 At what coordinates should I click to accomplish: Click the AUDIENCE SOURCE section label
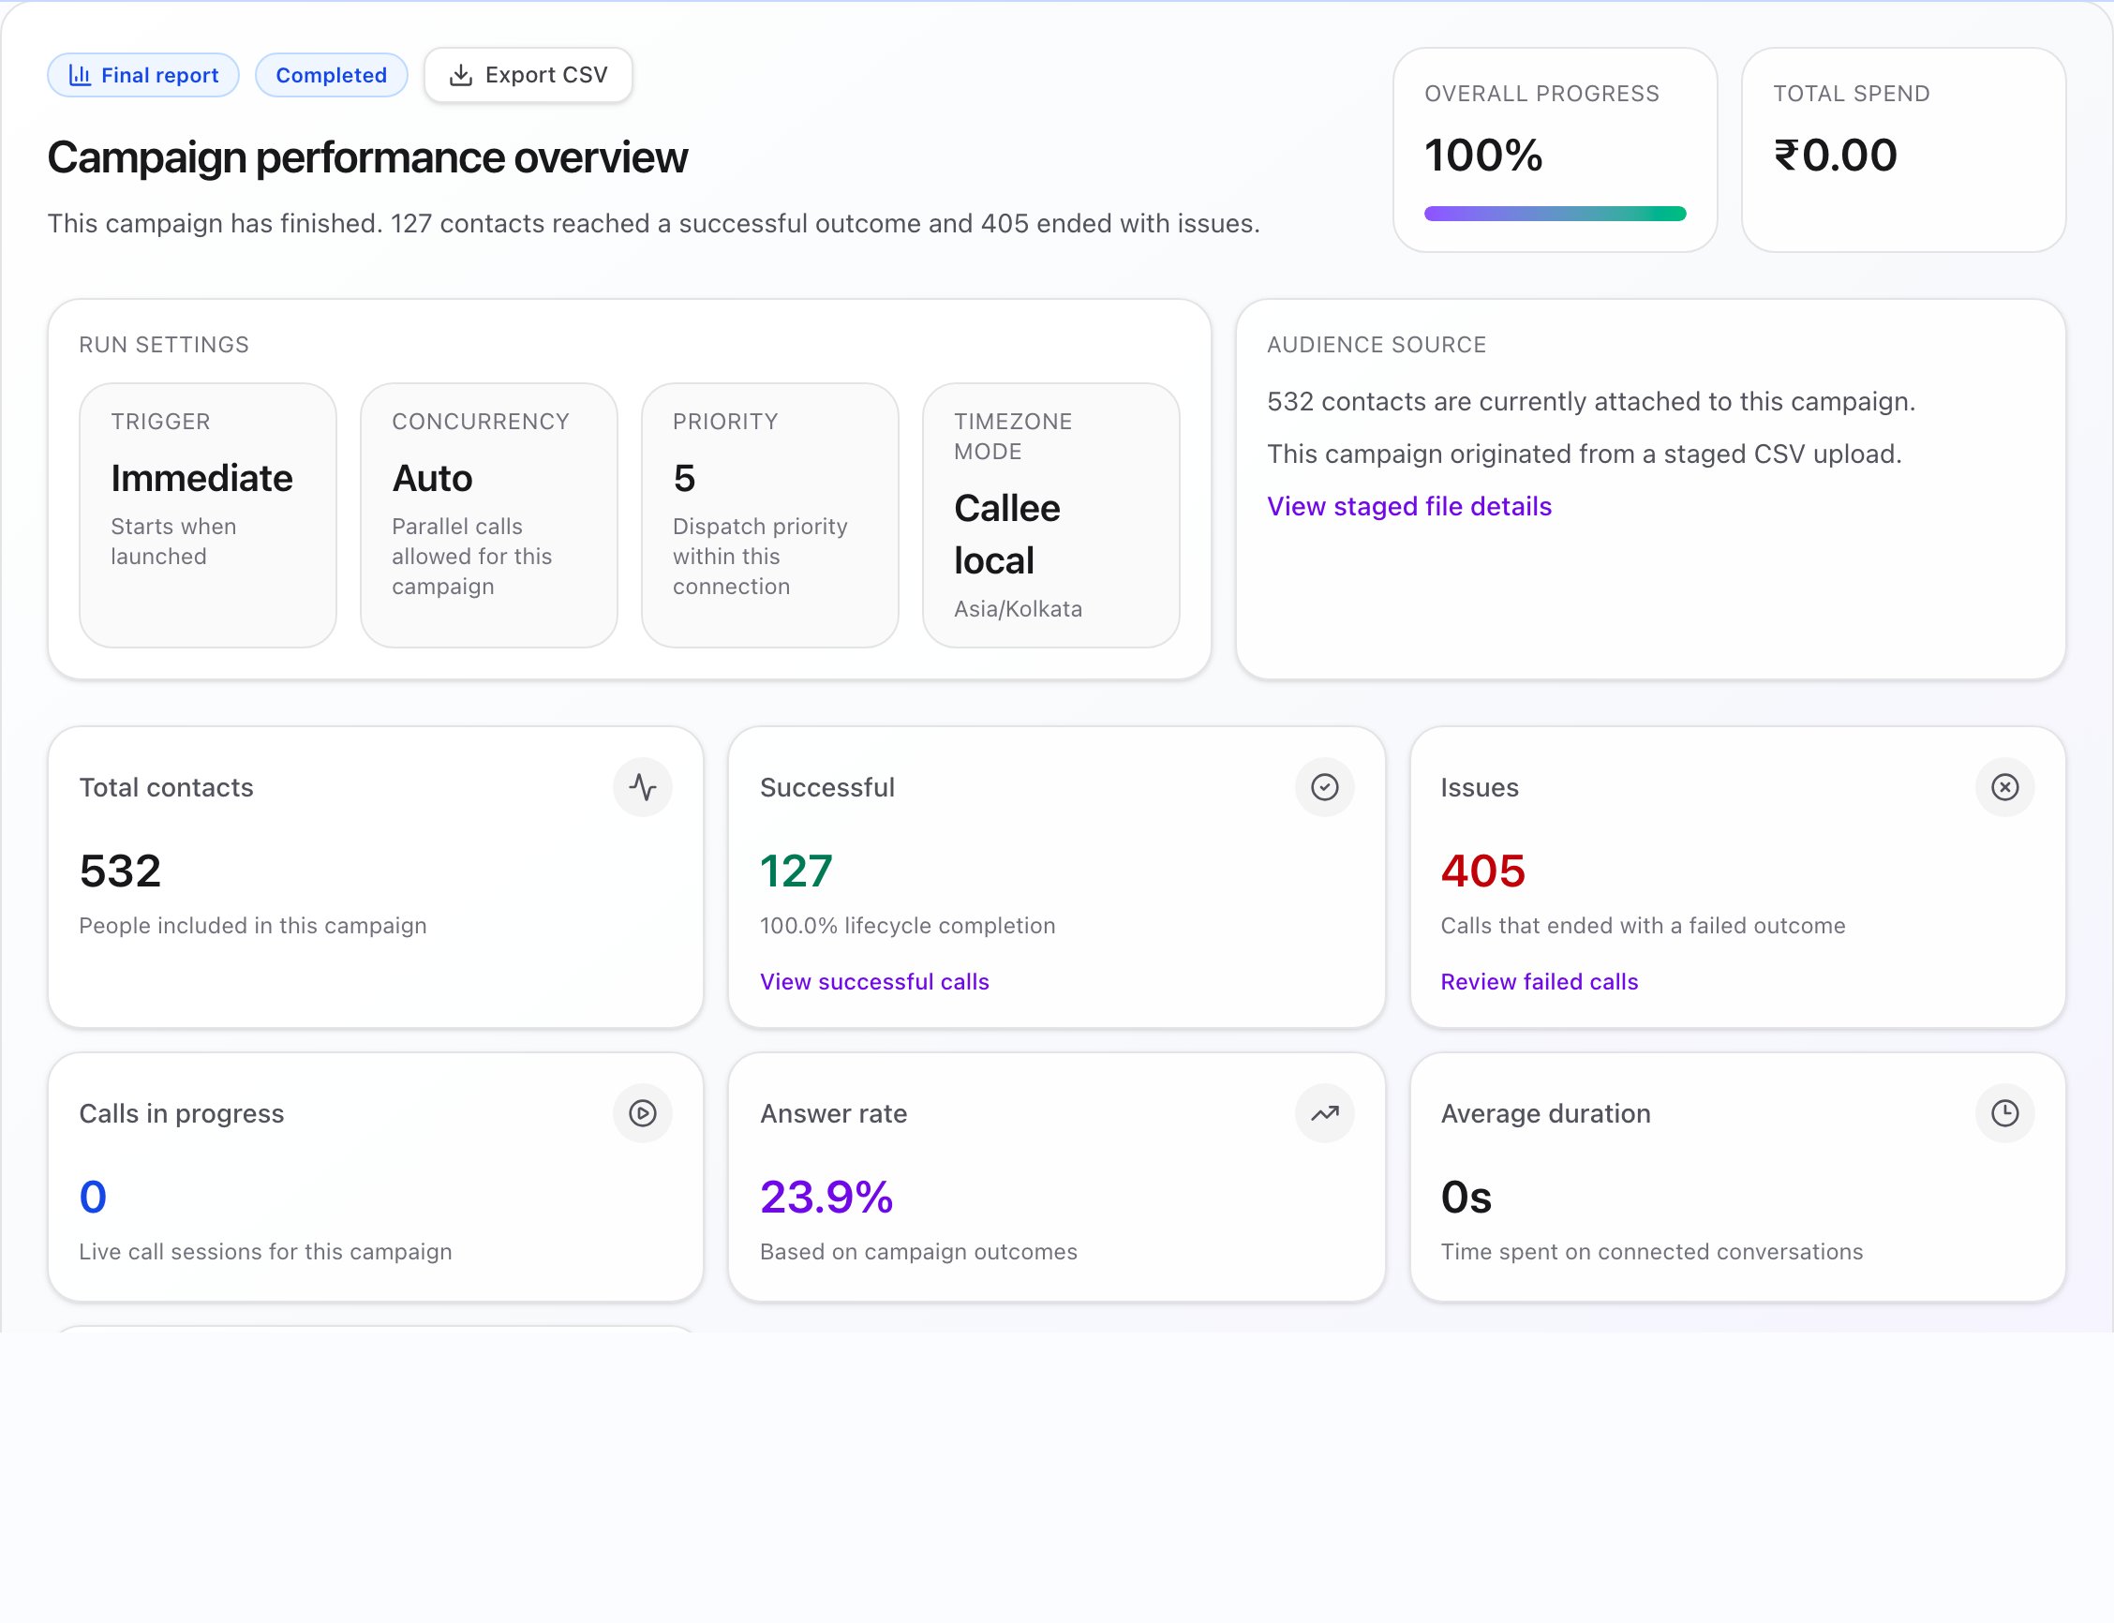[x=1376, y=345]
